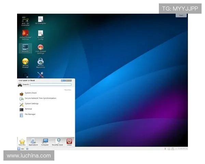
Task: Start Terminal from the Favorites list
Action: pos(28,109)
